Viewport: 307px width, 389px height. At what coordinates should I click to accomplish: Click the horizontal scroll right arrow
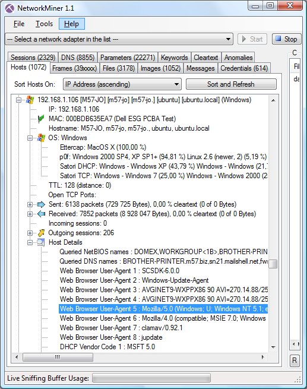click(263, 358)
